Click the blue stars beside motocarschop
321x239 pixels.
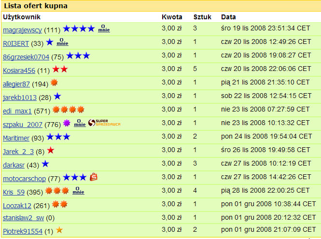(75, 177)
